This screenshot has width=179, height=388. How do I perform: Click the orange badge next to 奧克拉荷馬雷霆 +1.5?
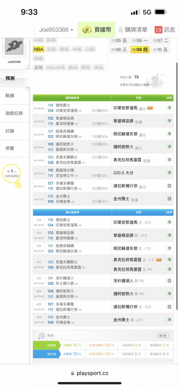pos(159,260)
